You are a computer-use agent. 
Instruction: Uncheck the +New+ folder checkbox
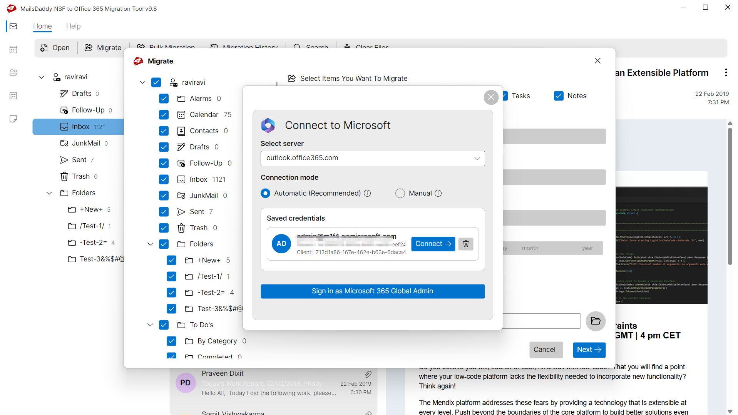pos(171,260)
